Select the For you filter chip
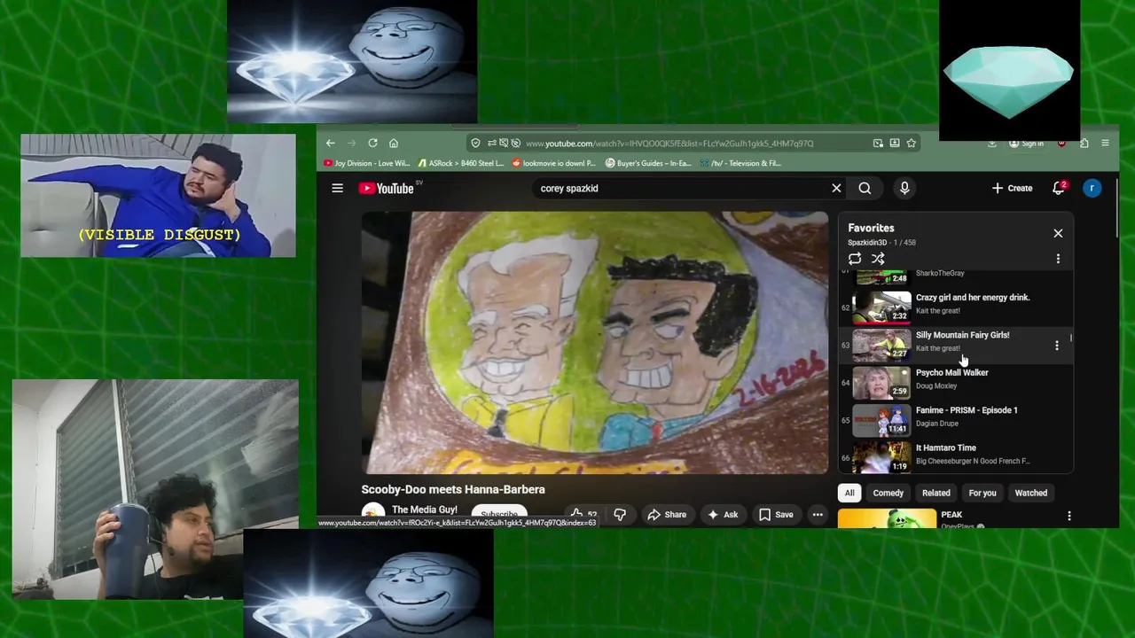This screenshot has height=638, width=1135. (x=982, y=493)
